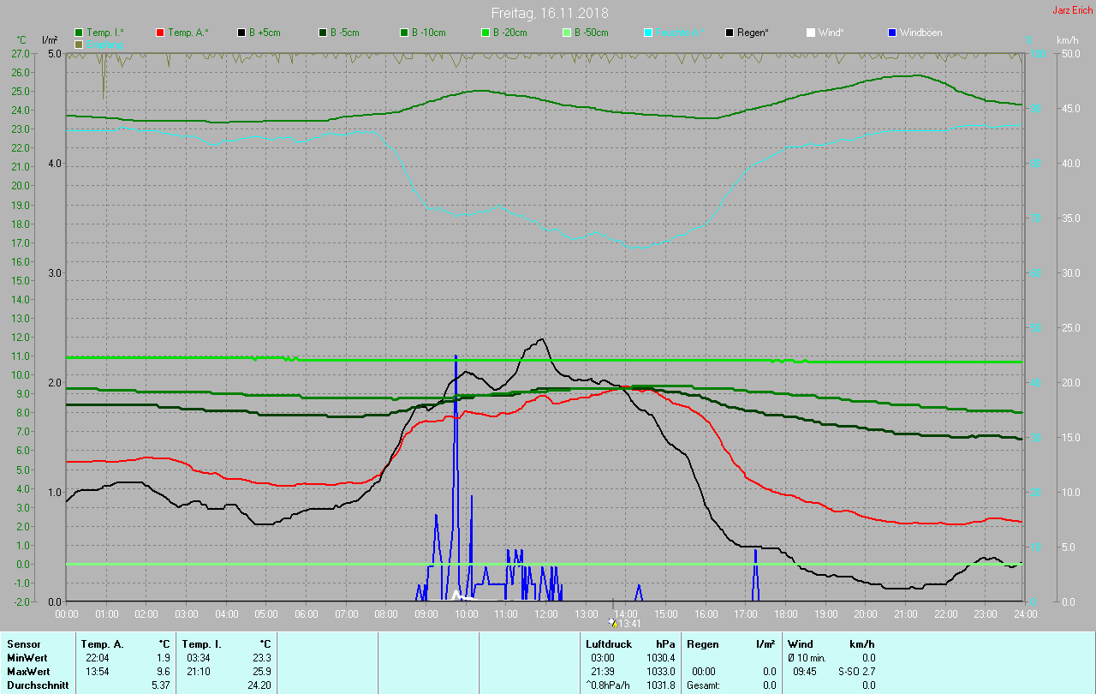Click the red Temp. A.* legend box

coord(161,33)
